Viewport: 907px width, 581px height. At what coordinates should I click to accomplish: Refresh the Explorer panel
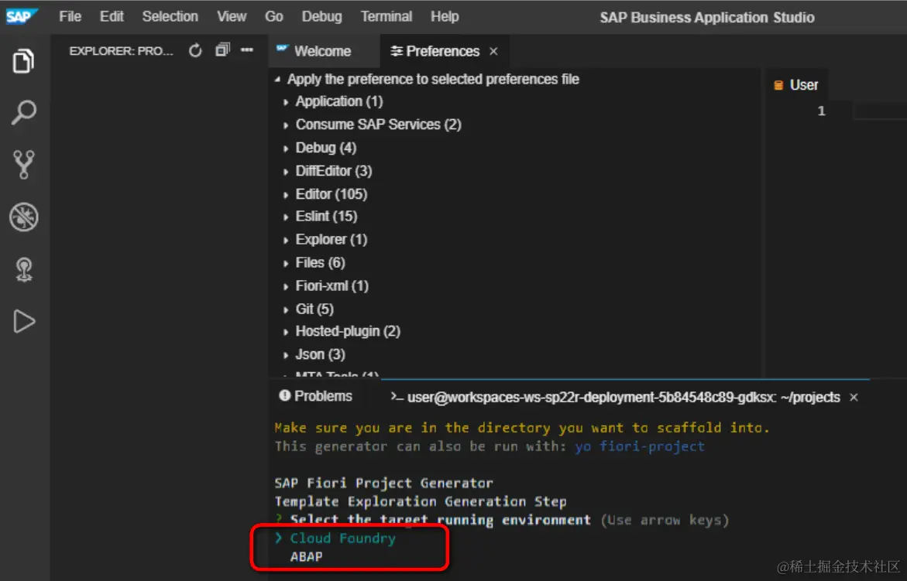(x=195, y=51)
